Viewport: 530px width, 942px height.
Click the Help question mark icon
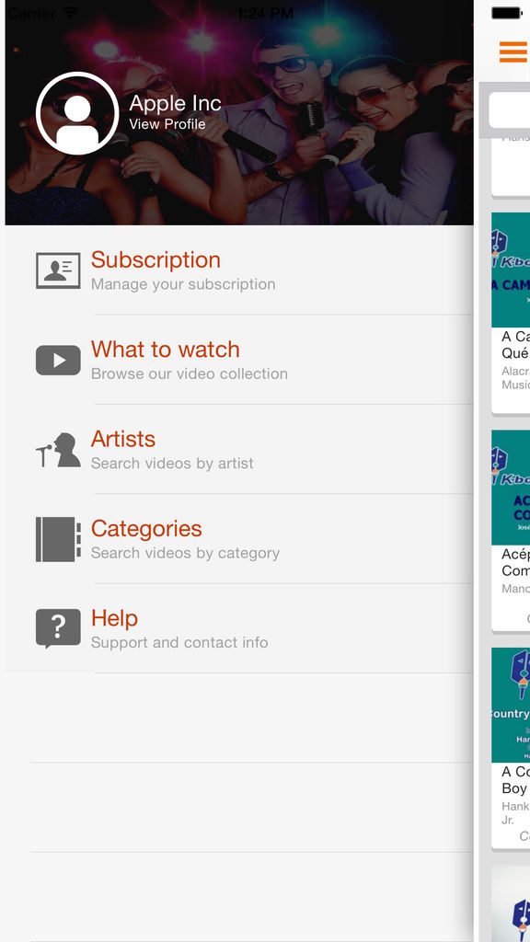click(x=58, y=628)
